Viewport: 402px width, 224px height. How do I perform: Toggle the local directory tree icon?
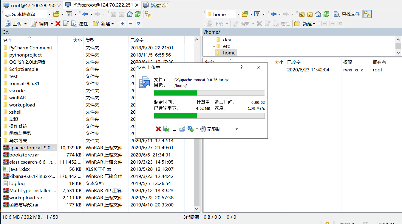148,14
